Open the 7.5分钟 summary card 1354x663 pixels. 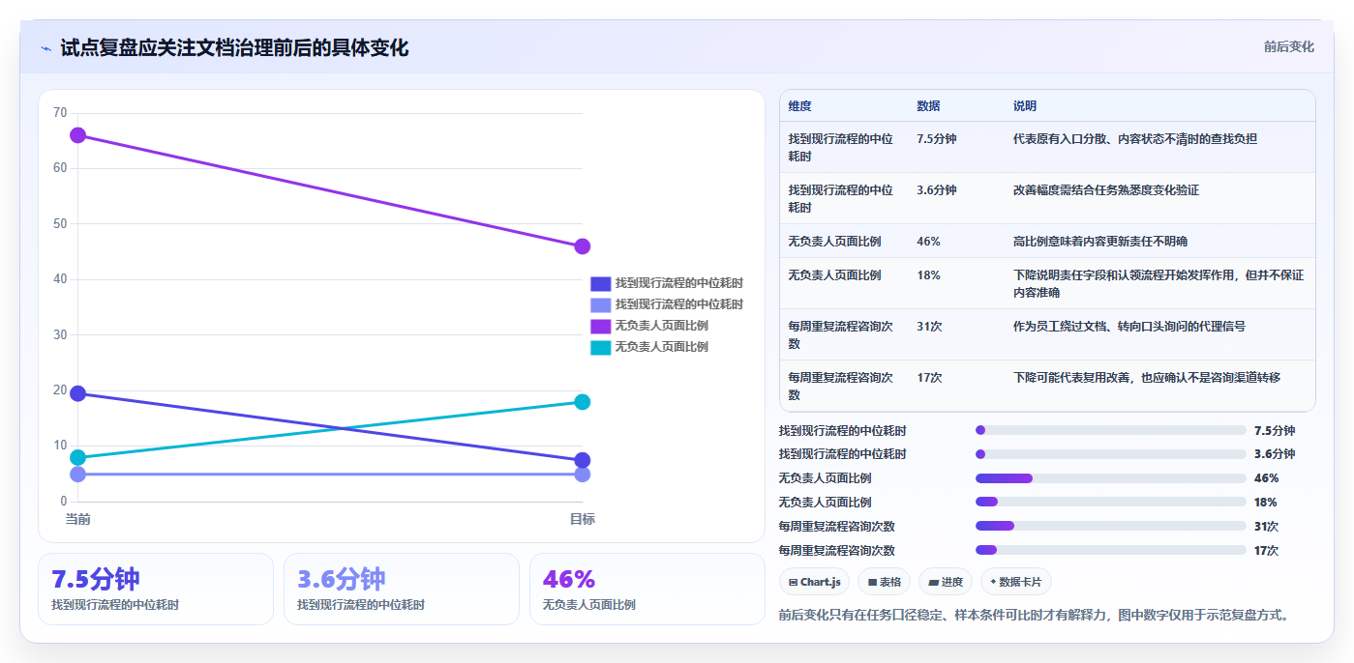(156, 589)
